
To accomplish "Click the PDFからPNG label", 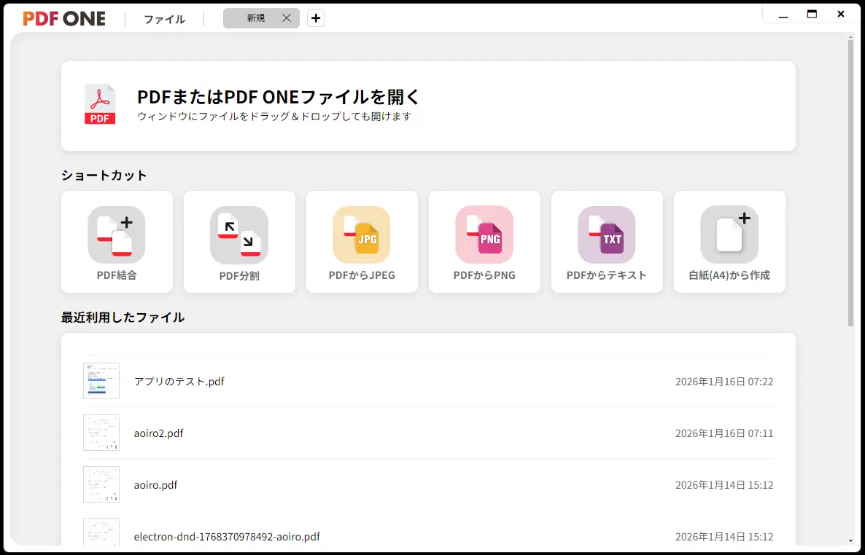I will (484, 275).
